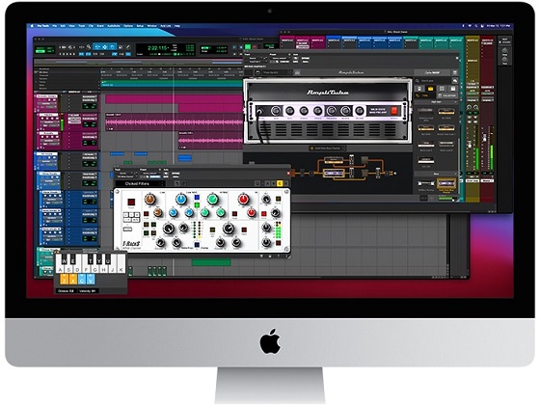Click the rightmost knob on the AmpliTube amp
Viewport: 540px width, 405px height.
click(359, 111)
